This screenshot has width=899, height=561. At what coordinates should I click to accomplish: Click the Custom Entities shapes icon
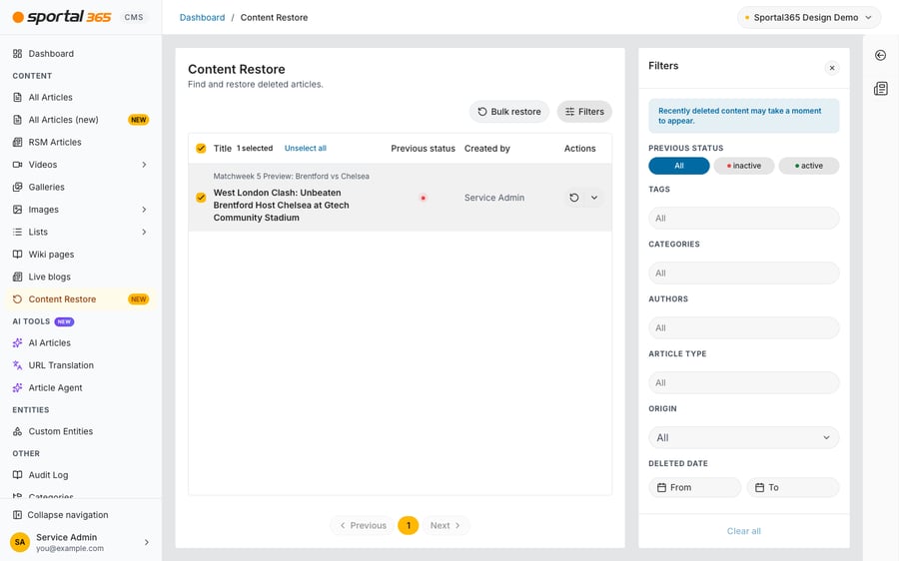17,431
